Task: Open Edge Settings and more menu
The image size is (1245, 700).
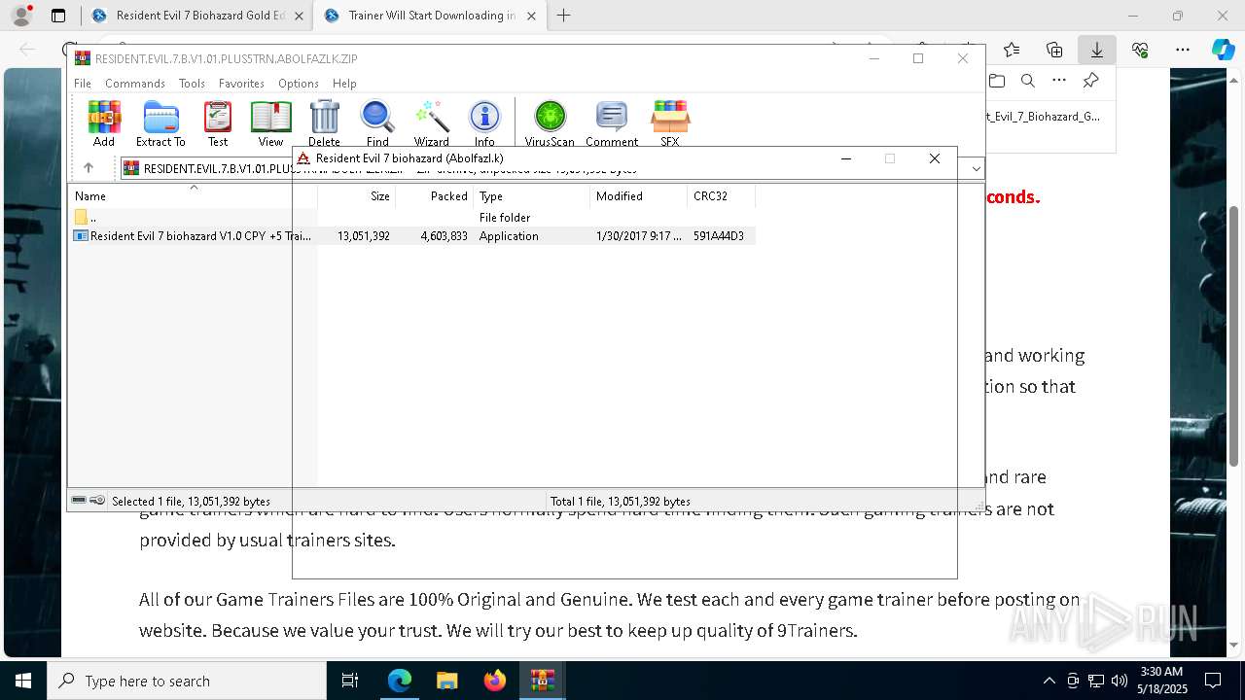Action: pos(1183,50)
